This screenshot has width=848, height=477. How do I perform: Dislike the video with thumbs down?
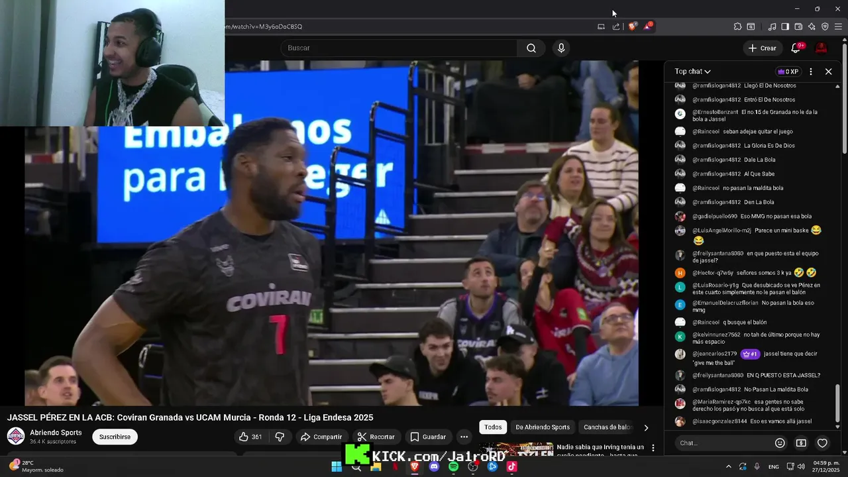pyautogui.click(x=280, y=437)
